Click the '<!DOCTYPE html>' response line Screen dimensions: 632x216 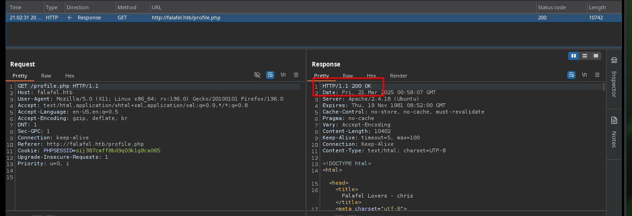347,163
